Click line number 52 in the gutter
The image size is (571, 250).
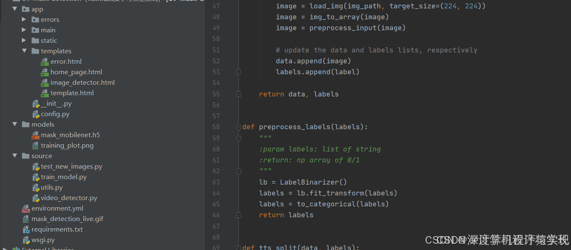(216, 61)
